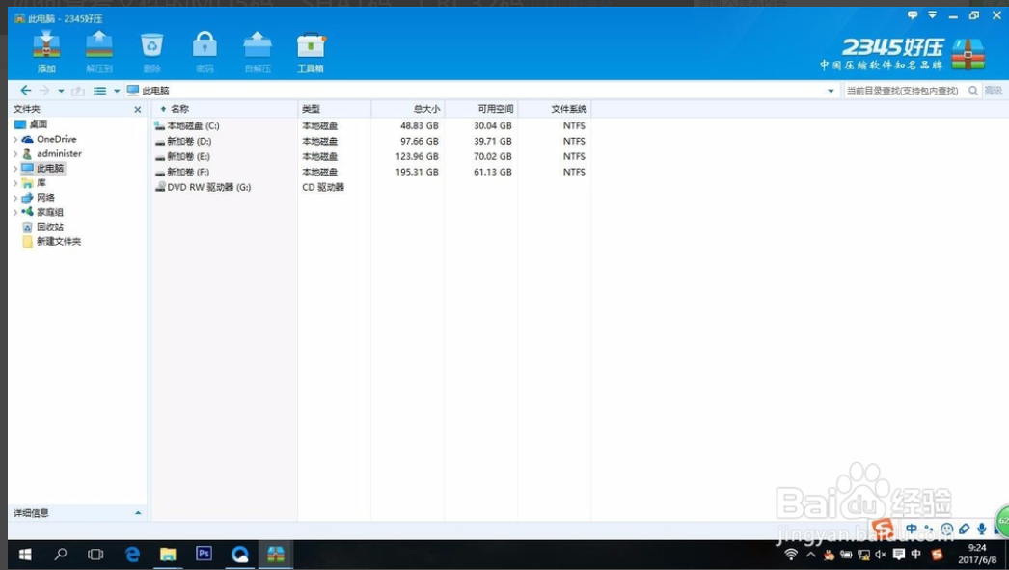
Task: Click the 添加 (Add) toolbar icon
Action: pos(46,51)
